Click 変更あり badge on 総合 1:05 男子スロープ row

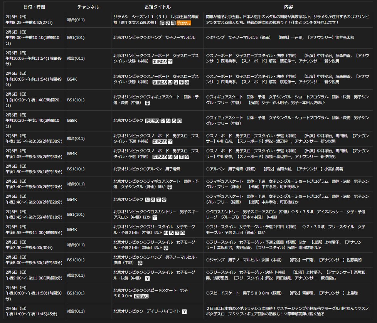tap(160, 142)
